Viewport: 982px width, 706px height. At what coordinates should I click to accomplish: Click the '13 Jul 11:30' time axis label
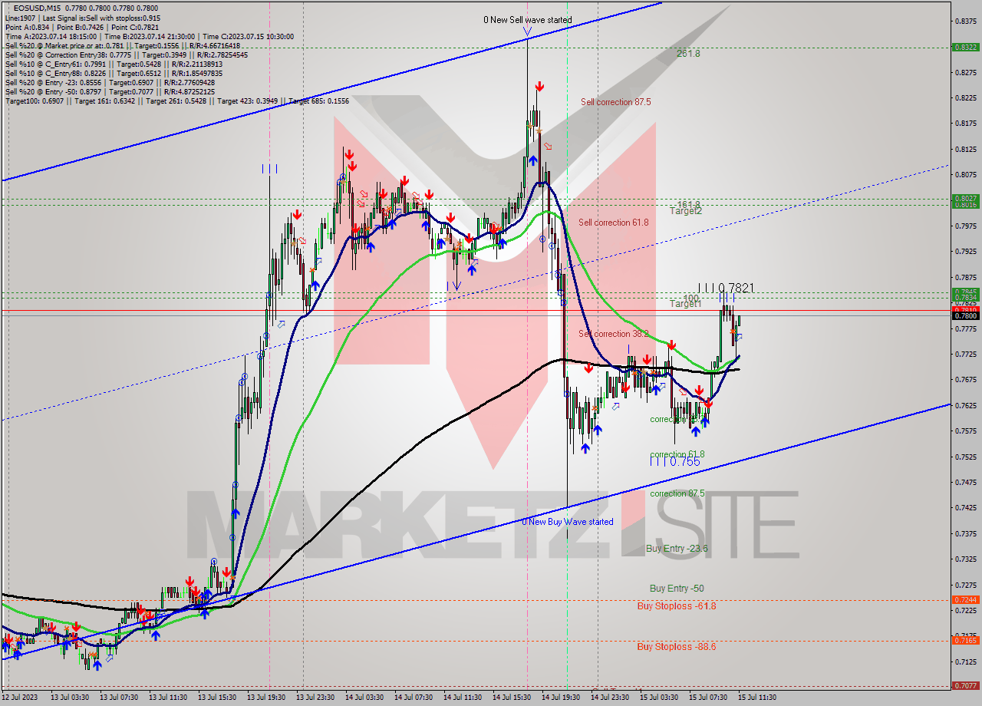169,698
